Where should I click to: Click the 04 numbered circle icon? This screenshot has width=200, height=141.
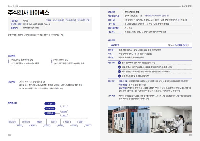click(x=119, y=76)
